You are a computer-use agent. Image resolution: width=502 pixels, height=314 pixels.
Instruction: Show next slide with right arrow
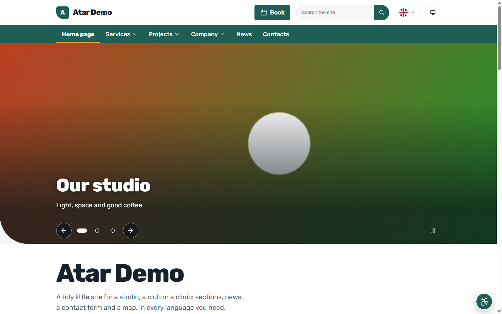click(131, 230)
